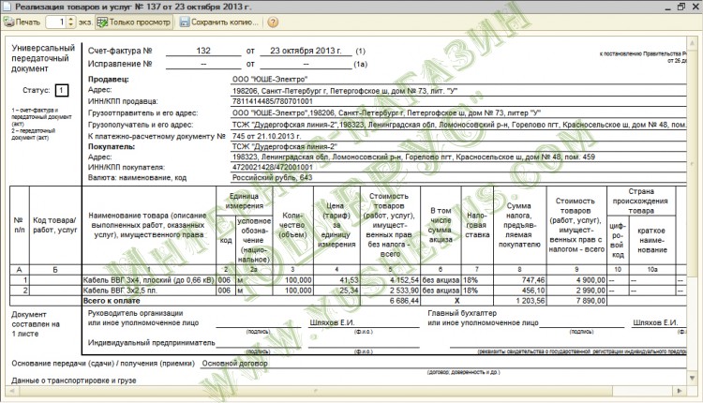703x403 pixels.
Task: Click the Всего к оплате row label
Action: pos(112,301)
